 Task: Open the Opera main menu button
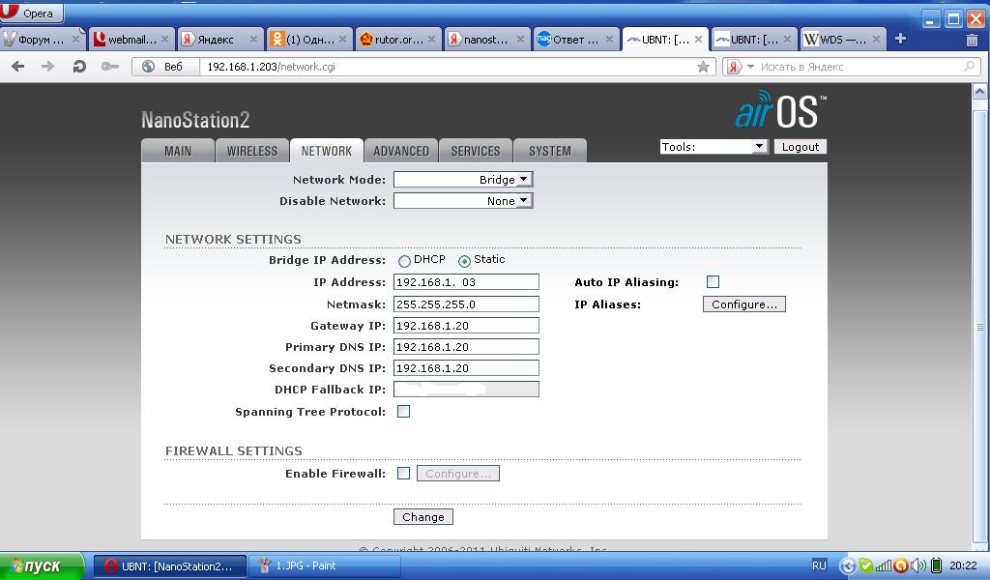click(x=32, y=12)
